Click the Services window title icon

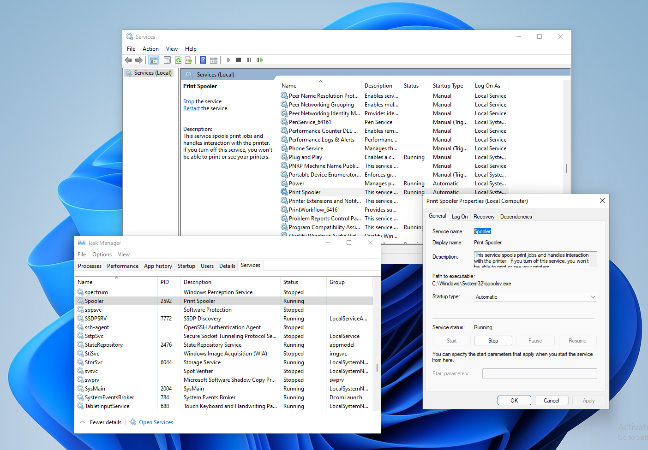point(130,36)
